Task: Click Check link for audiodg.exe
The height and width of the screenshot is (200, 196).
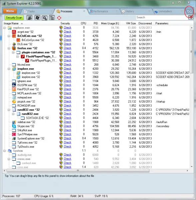Action: (67, 155)
